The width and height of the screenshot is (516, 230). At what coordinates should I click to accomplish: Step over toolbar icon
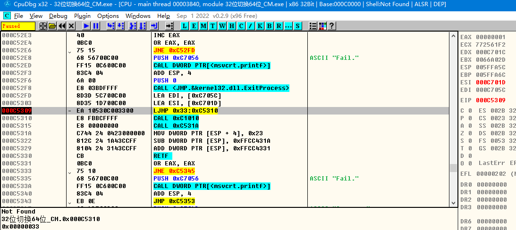[121, 26]
